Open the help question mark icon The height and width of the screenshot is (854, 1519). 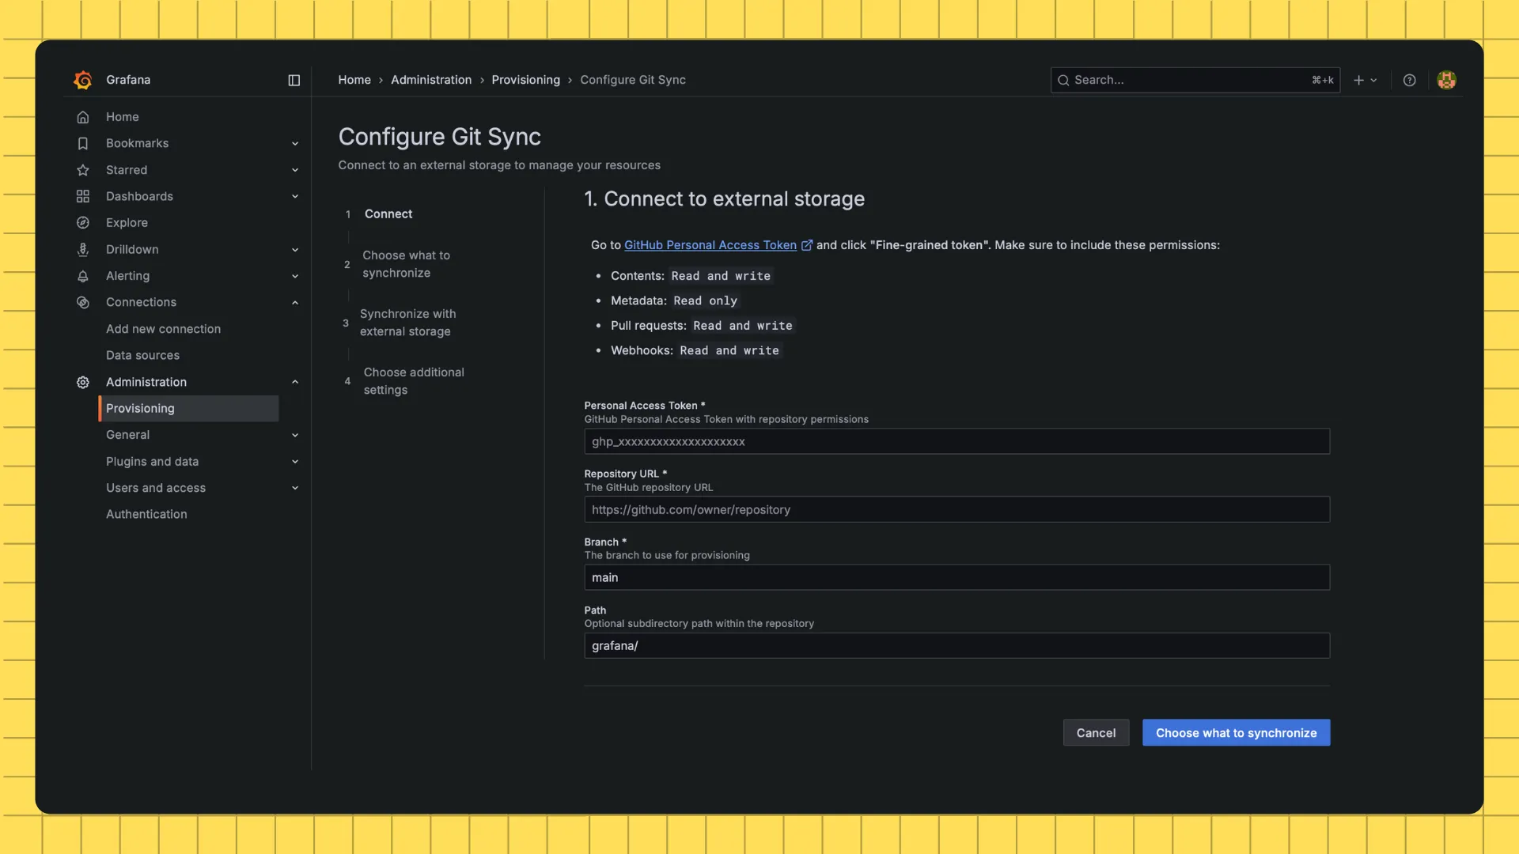(x=1409, y=80)
